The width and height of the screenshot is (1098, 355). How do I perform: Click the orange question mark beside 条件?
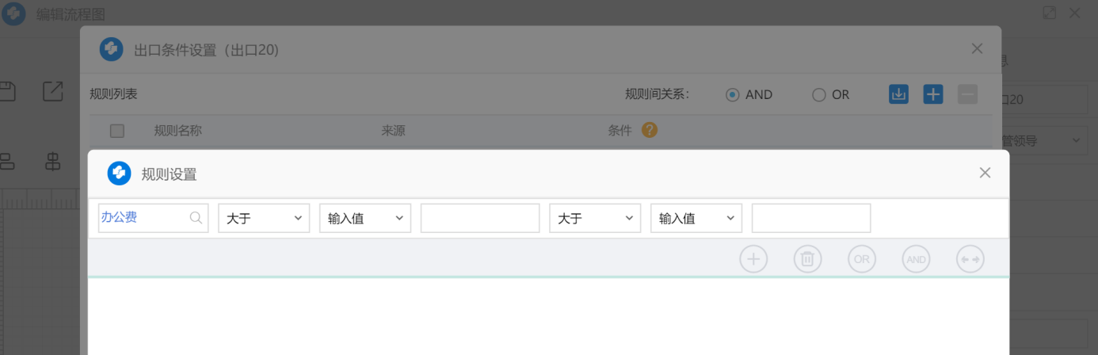[x=650, y=130]
